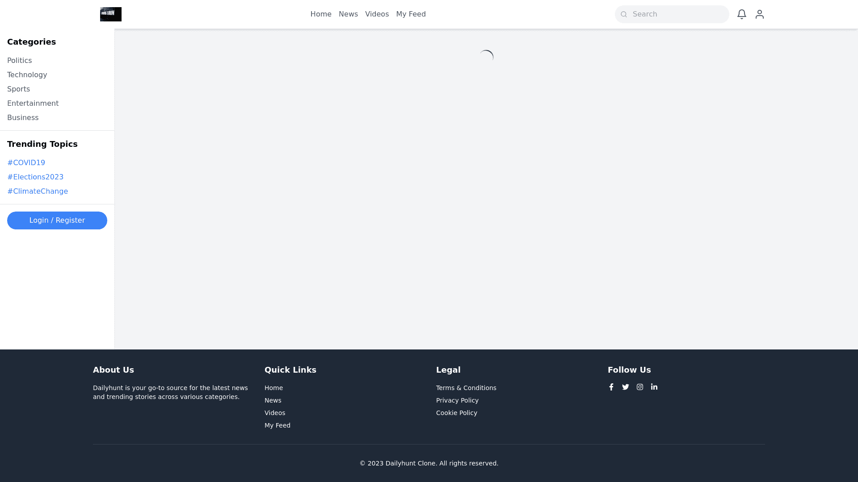
Task: Click the notifications bell icon
Action: point(741,14)
